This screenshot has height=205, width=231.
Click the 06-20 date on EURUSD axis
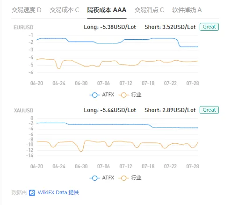[x=36, y=83]
